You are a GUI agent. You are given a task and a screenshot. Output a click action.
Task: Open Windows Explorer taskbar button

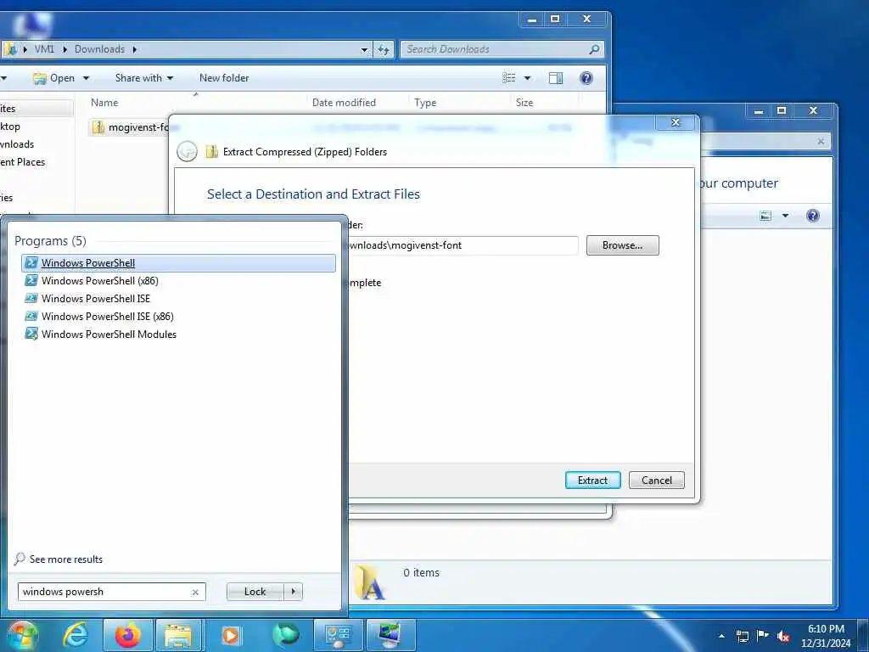(x=178, y=635)
